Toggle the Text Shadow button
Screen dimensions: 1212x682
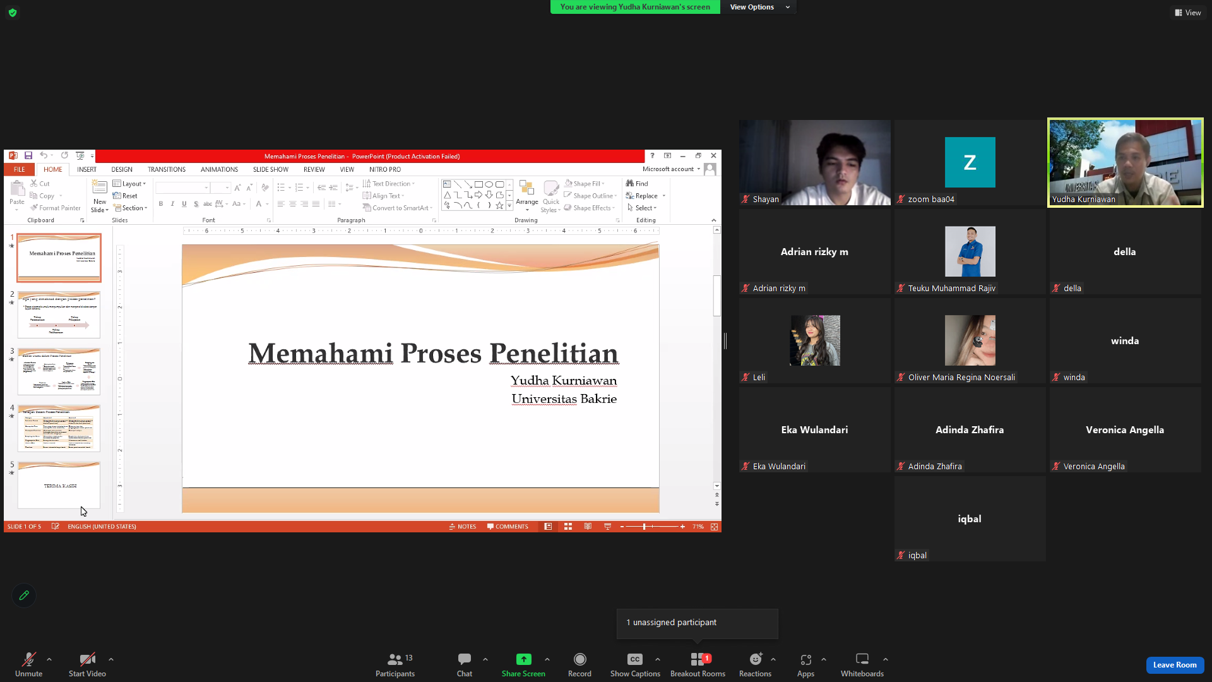click(196, 204)
